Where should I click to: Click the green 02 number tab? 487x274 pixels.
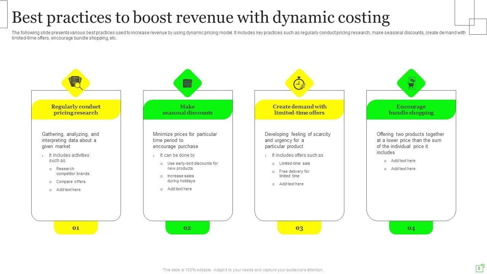click(x=187, y=228)
